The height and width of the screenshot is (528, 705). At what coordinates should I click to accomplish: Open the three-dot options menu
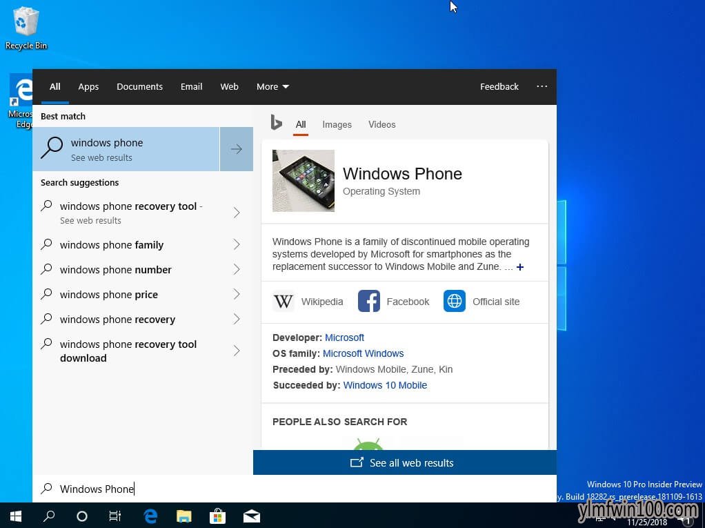coord(542,86)
